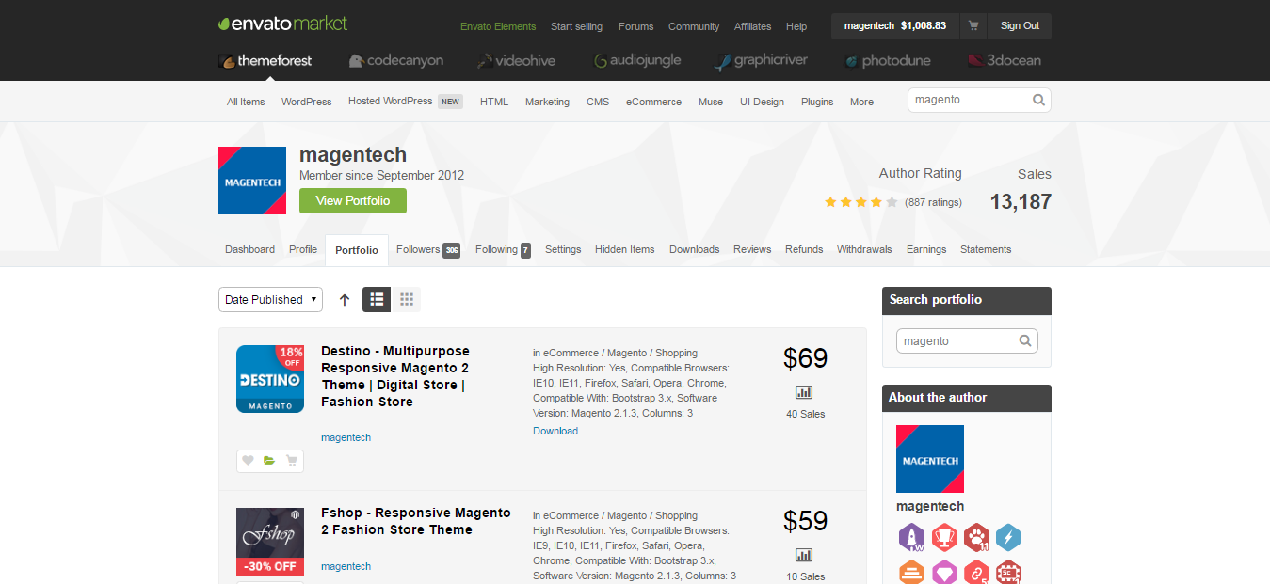Image resolution: width=1270 pixels, height=584 pixels.
Task: Click the top search magnifier icon
Action: 1038,100
